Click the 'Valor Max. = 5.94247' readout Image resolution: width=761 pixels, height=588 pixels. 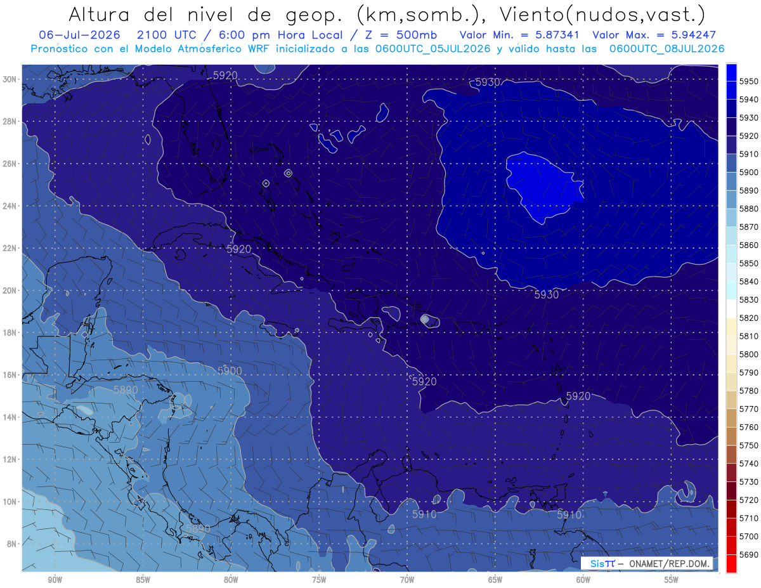(654, 35)
